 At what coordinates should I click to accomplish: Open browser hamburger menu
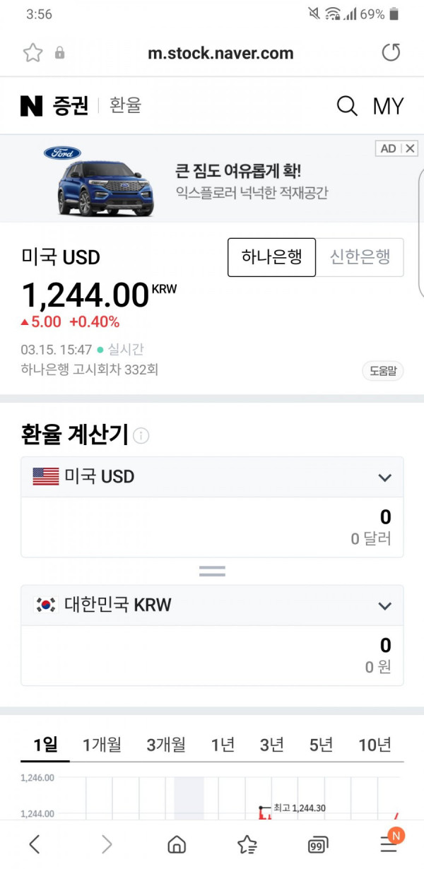point(388,844)
